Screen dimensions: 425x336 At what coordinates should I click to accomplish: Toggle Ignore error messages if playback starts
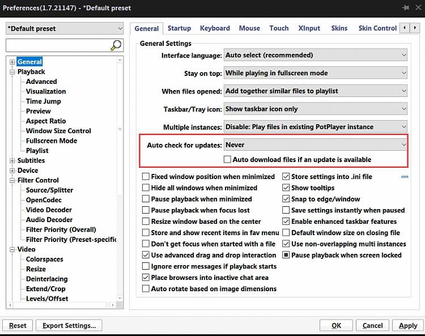pyautogui.click(x=146, y=266)
